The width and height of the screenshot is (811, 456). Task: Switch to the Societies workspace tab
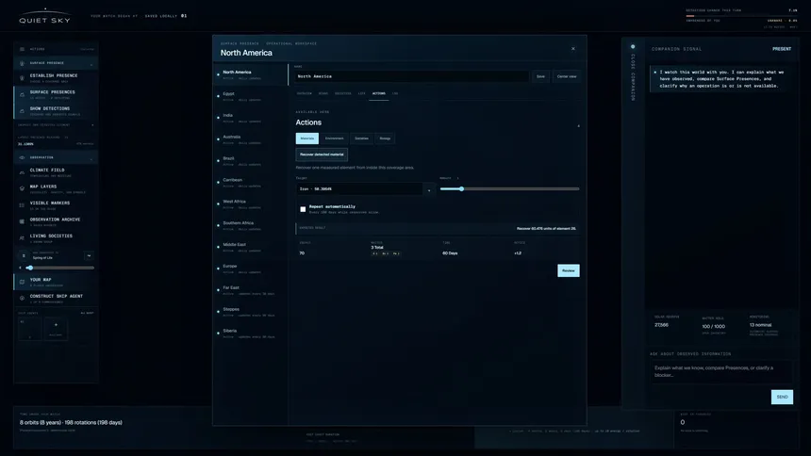343,93
